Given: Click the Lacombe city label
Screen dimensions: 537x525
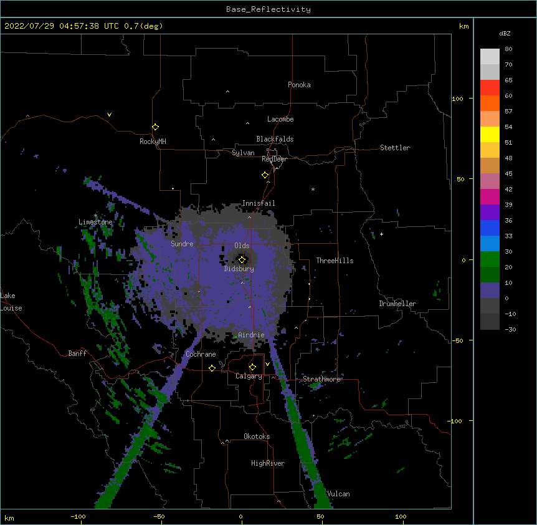Looking at the screenshot, I should 280,119.
